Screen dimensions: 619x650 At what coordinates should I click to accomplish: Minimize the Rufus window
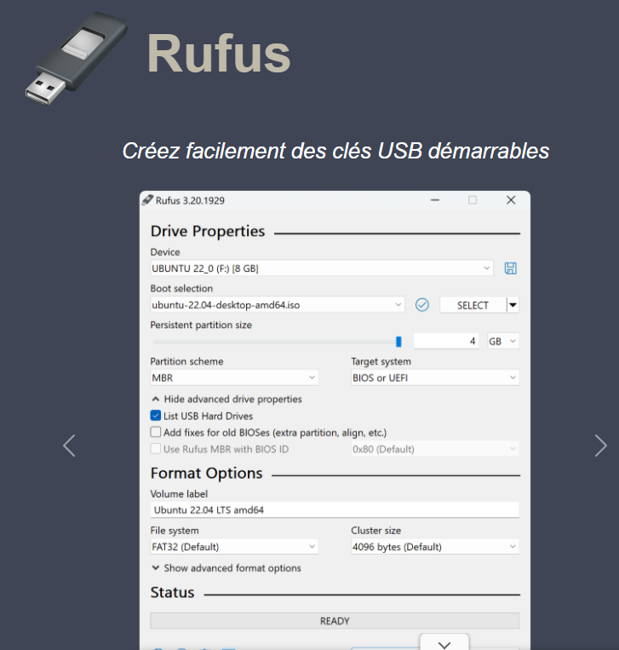434,200
